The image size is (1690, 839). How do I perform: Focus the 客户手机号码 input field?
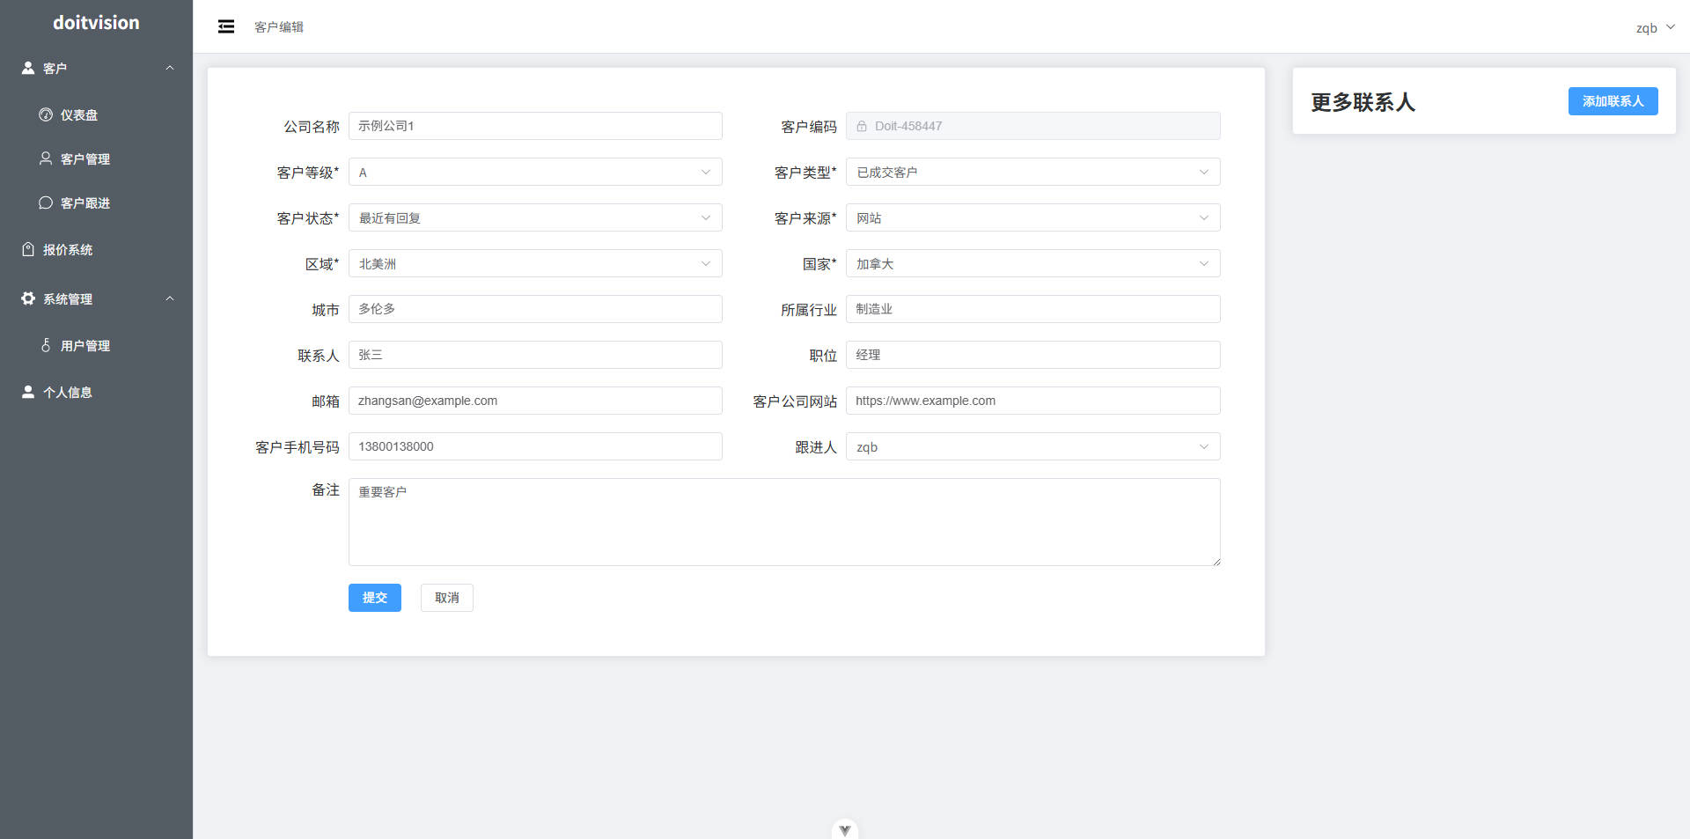click(535, 446)
